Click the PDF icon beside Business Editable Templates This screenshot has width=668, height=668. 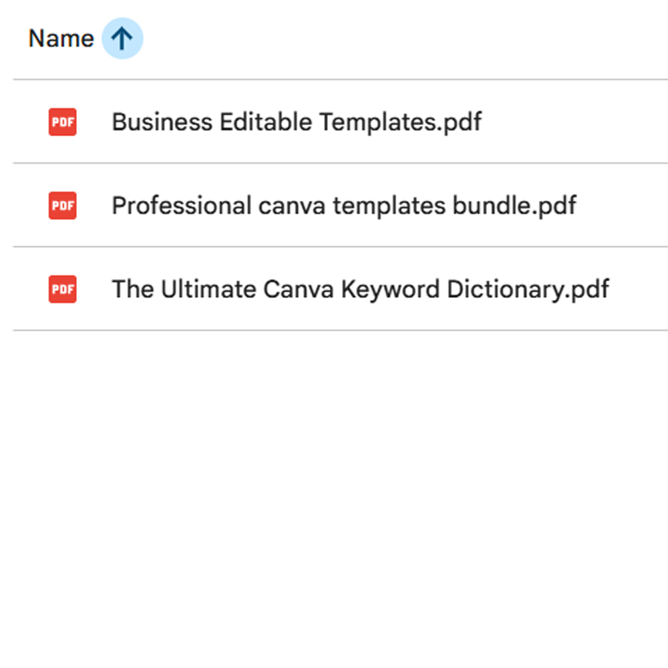click(63, 122)
